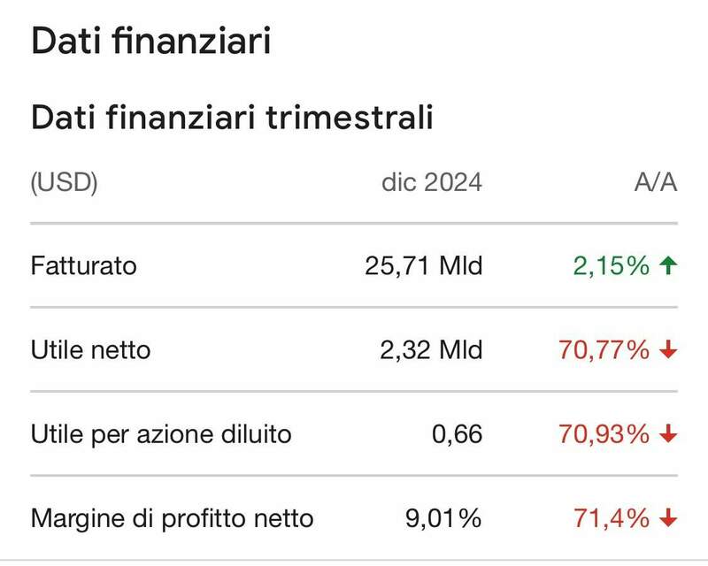Open the Fatturato row label
The height and width of the screenshot is (566, 708).
pos(84,265)
